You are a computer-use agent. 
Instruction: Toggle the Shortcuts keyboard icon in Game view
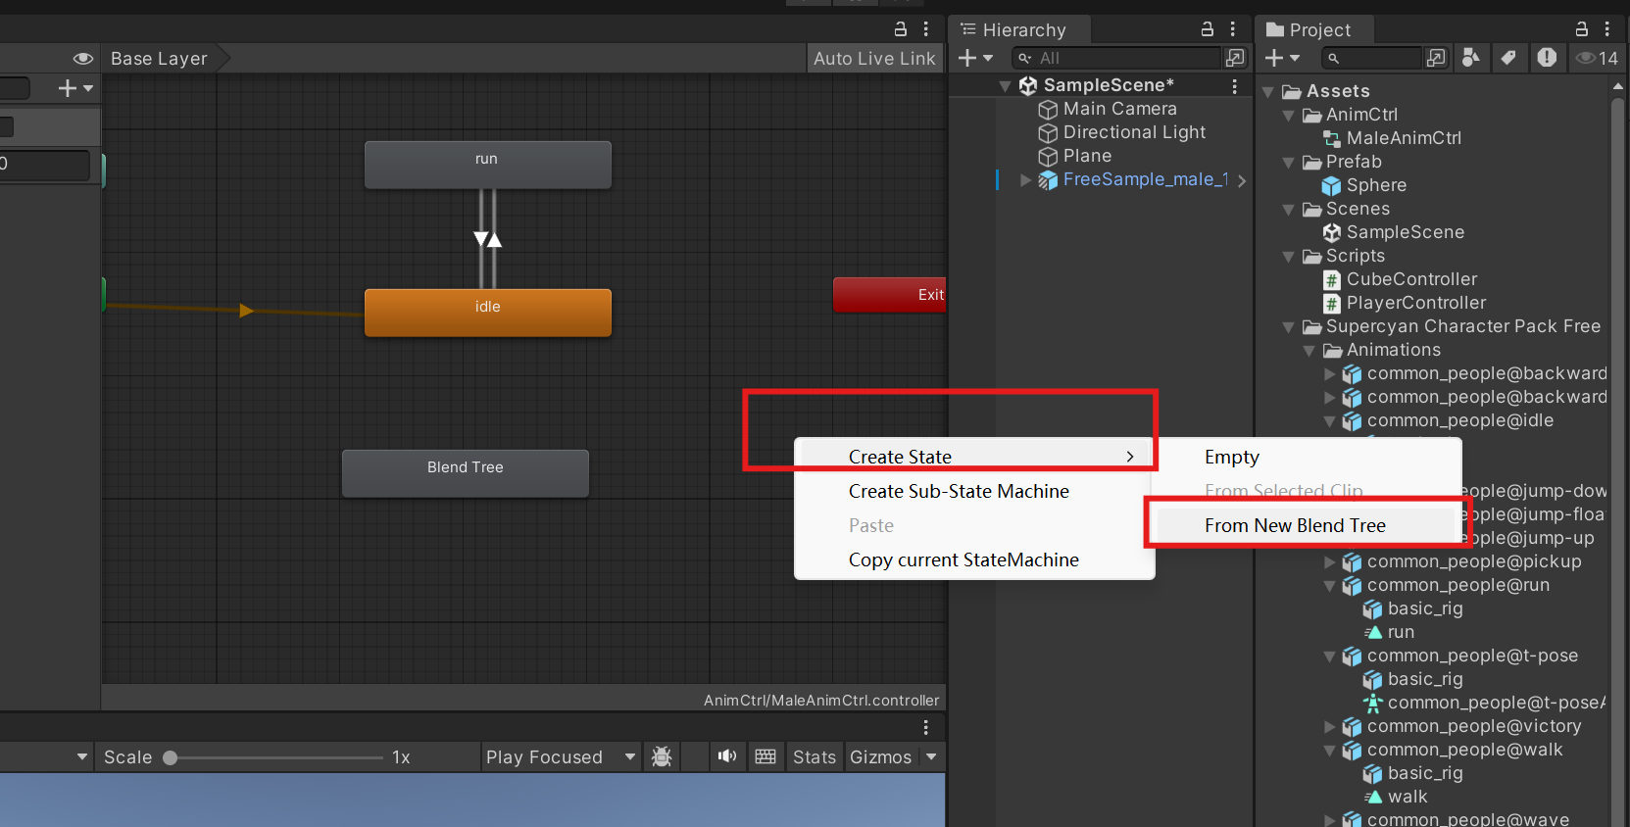coord(766,756)
